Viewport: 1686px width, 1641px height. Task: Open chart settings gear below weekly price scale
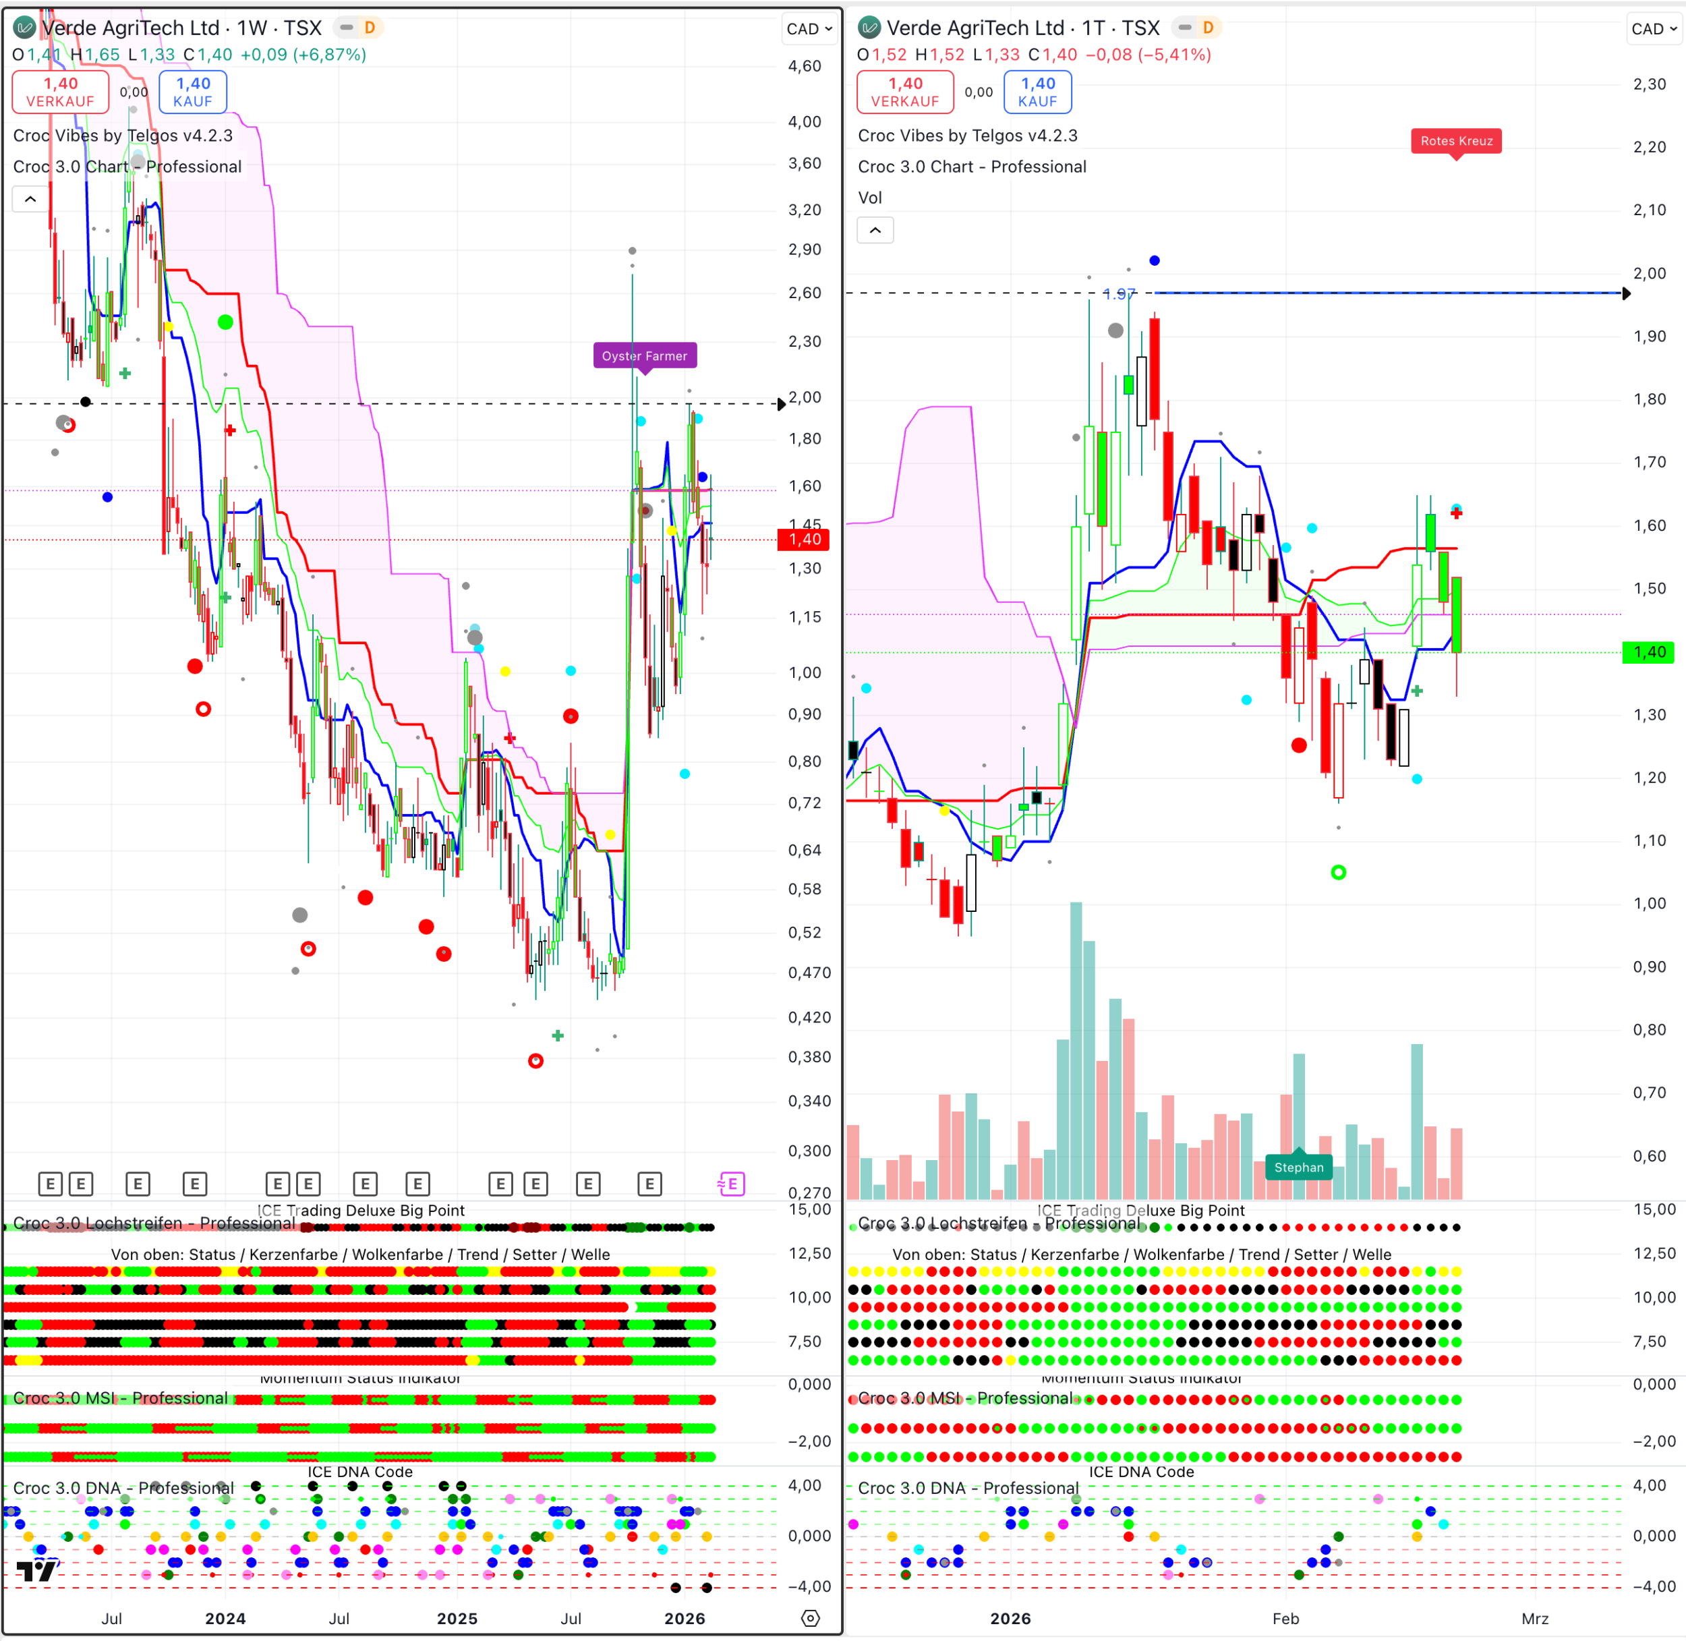[x=810, y=1617]
